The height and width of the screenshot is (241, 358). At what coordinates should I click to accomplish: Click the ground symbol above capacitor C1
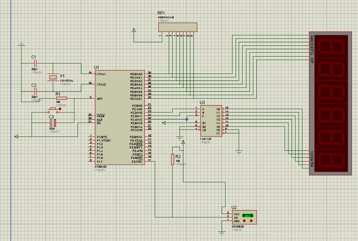21,44
